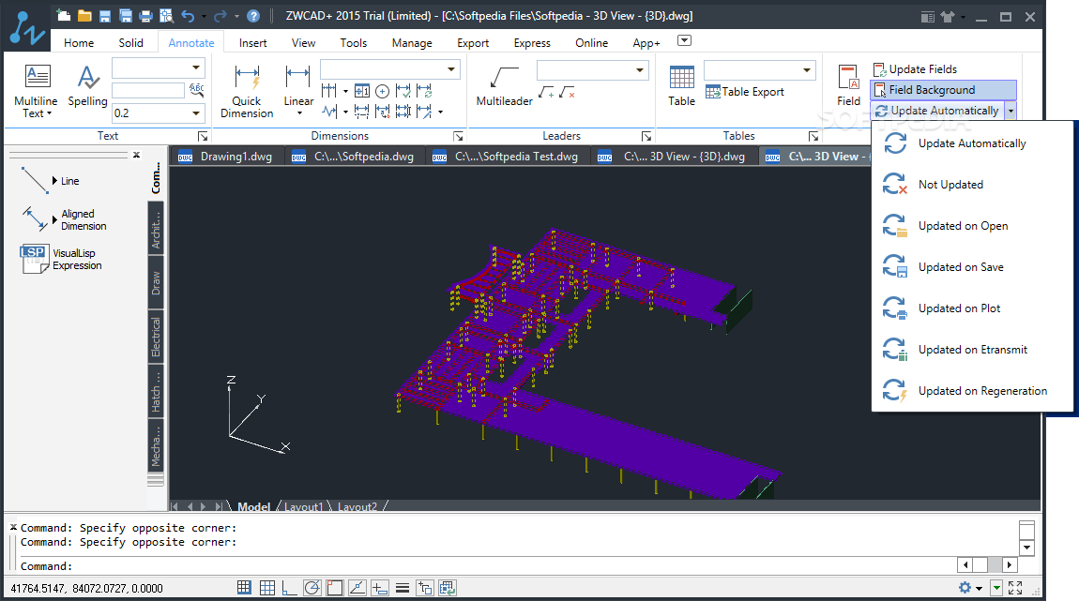Click the ZWCAD application logo button

coord(26,27)
